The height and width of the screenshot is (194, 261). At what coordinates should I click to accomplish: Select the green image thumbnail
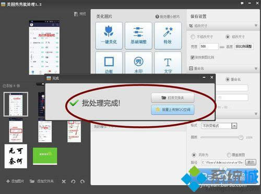pyautogui.click(x=45, y=156)
